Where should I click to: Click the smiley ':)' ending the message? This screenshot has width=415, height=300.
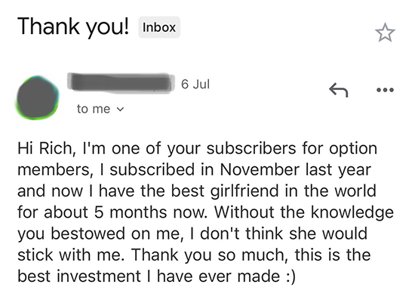[290, 277]
